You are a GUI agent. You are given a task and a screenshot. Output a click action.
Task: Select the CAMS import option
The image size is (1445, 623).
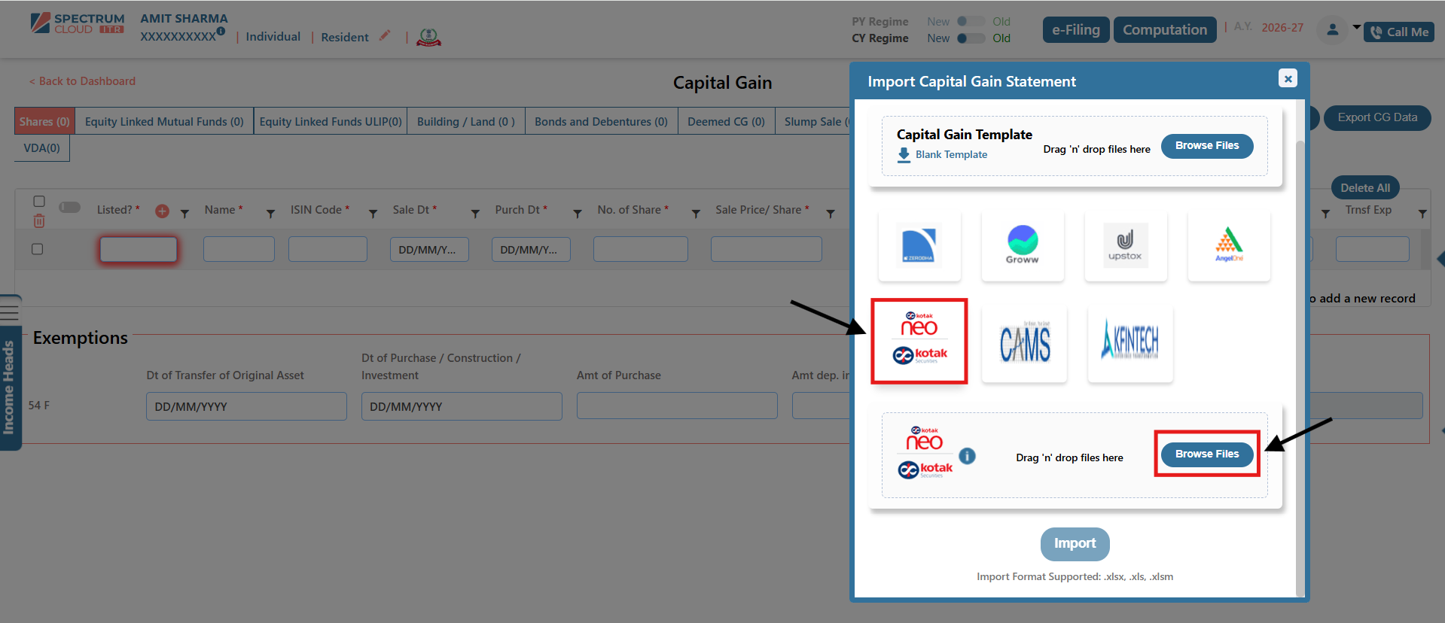coord(1025,344)
